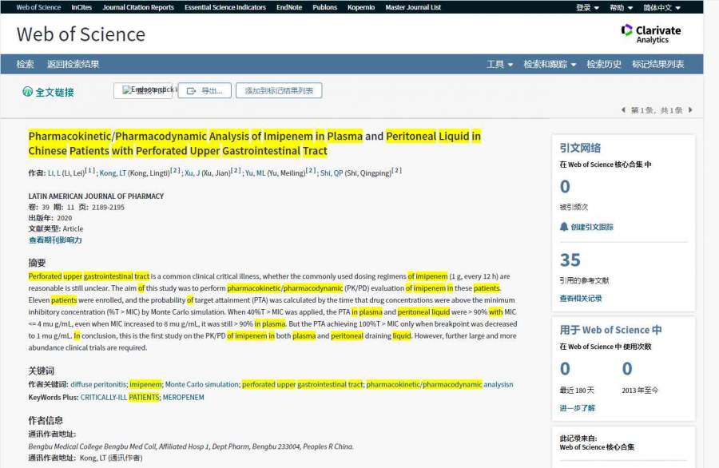
Task: Select Essential Science Indicators in top bar
Action: click(x=224, y=7)
